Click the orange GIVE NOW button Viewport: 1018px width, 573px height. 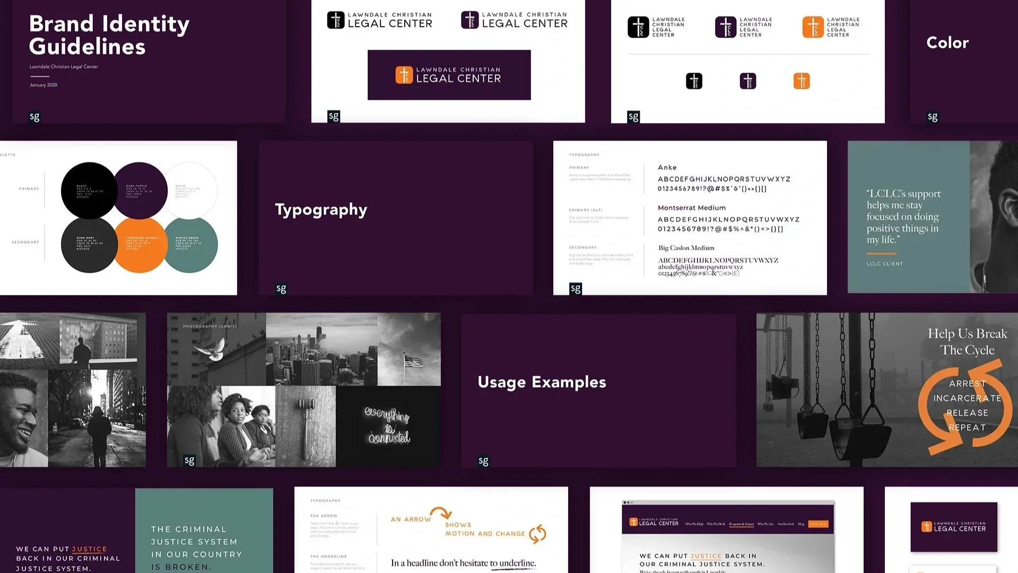(819, 524)
